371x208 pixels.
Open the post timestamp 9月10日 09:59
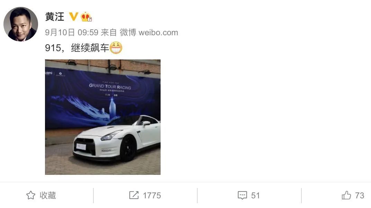pyautogui.click(x=72, y=32)
